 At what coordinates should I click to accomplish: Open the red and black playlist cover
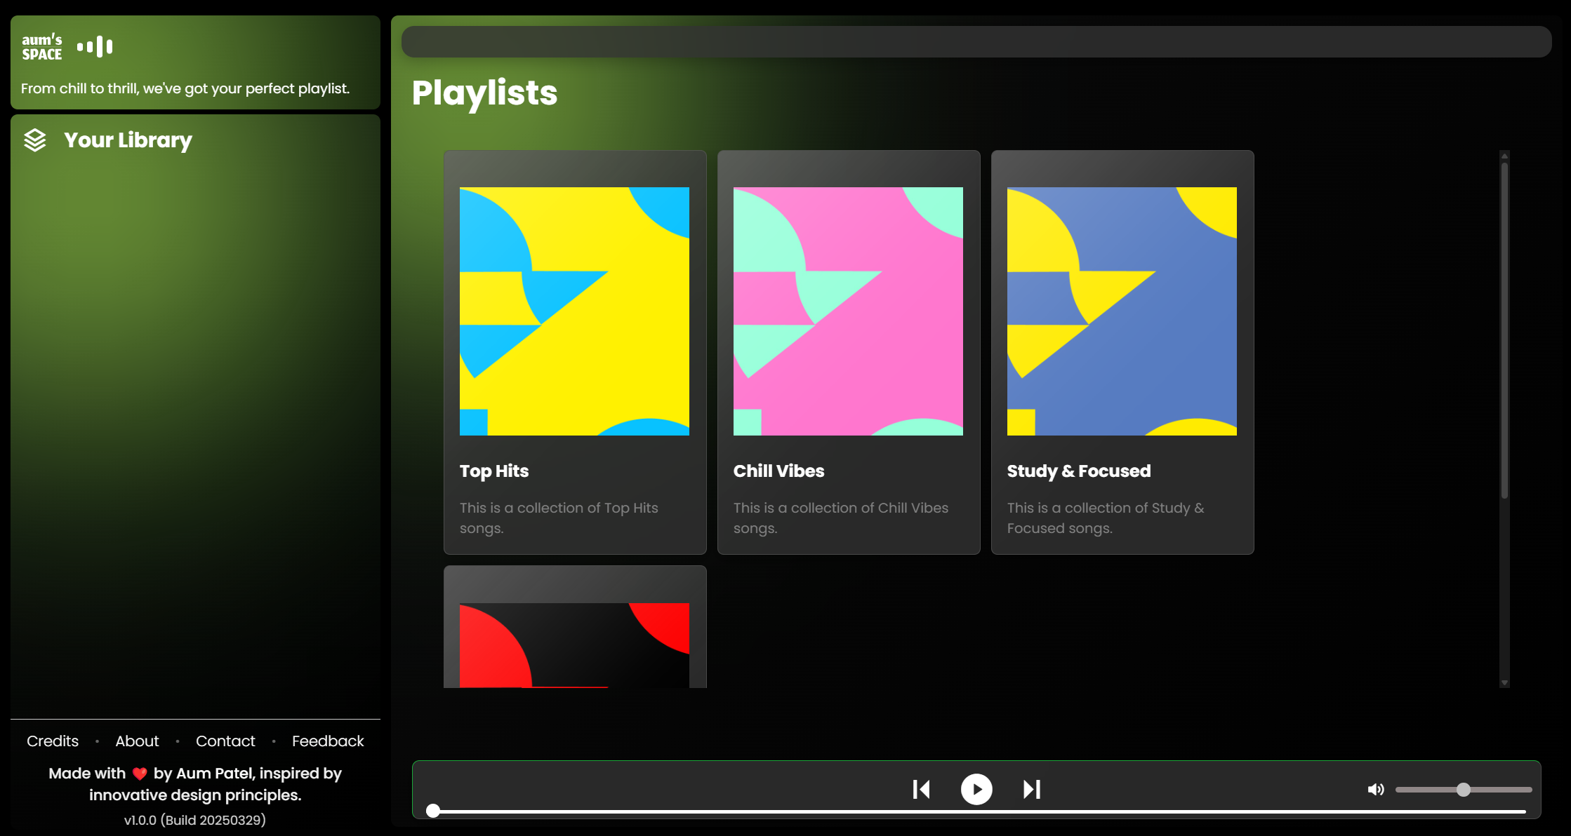[574, 645]
